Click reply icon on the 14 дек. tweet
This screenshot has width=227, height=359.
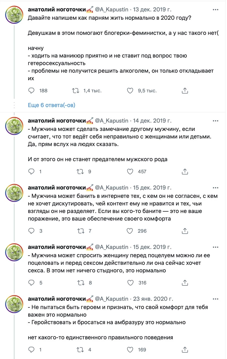coord(31,171)
